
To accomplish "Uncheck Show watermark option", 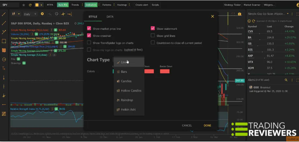I will pyautogui.click(x=153, y=29).
